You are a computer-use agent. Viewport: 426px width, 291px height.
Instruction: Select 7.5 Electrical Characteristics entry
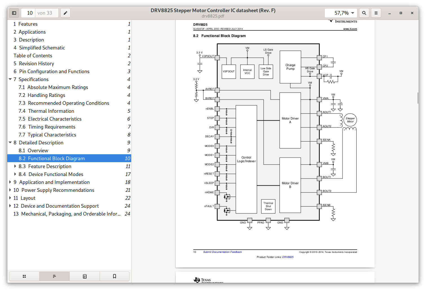pos(69,119)
